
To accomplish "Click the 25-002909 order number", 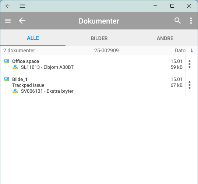I will click(x=106, y=50).
